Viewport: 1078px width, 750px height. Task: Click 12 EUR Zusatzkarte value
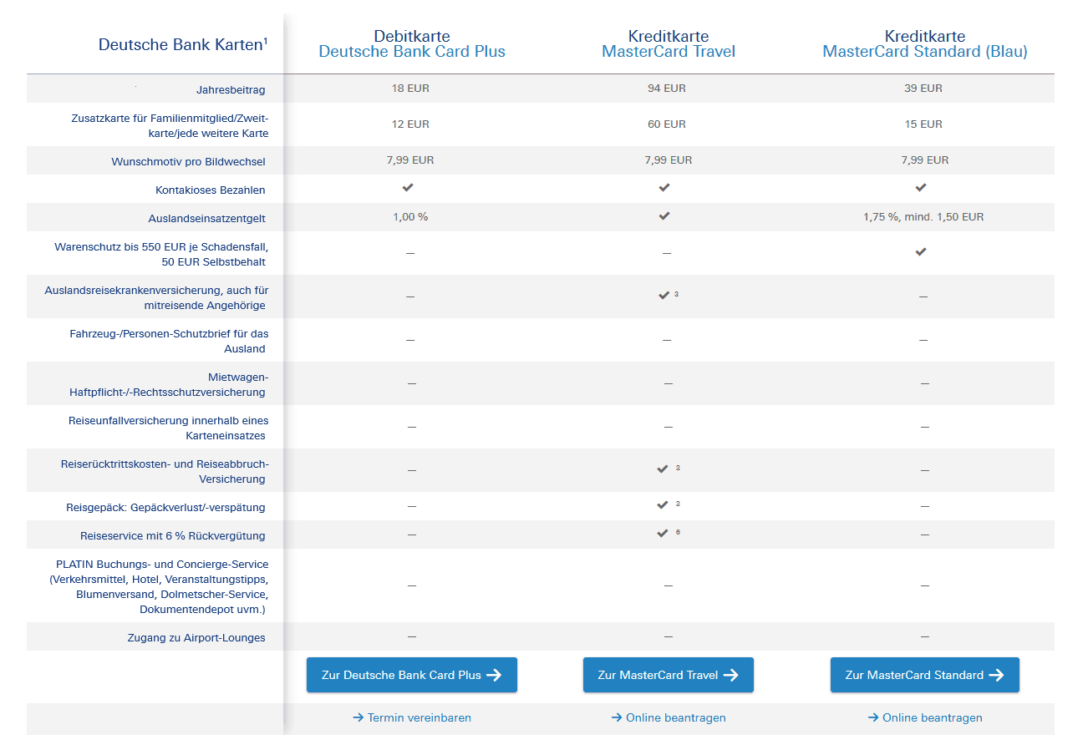410,124
